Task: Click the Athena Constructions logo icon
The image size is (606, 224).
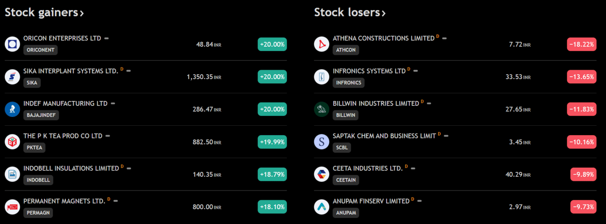Action: click(322, 44)
